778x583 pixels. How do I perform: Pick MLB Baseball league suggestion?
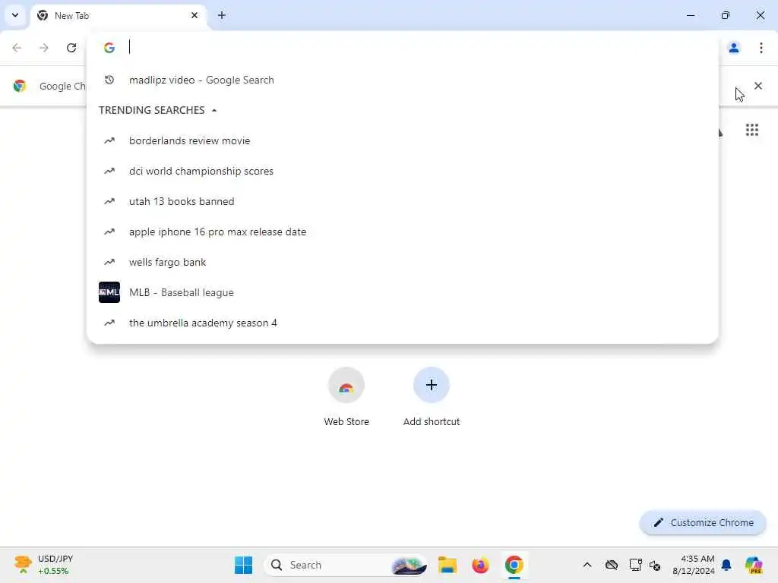pyautogui.click(x=403, y=292)
